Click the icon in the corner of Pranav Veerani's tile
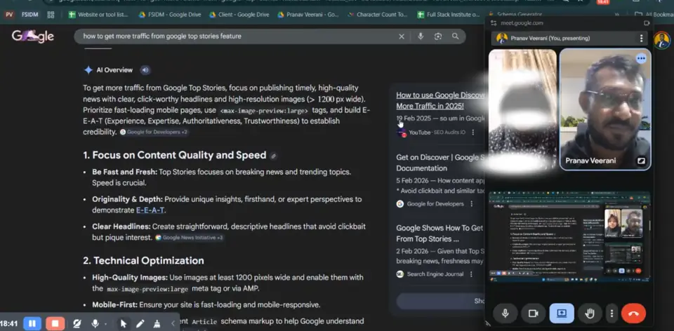The image size is (674, 331). pos(641,161)
